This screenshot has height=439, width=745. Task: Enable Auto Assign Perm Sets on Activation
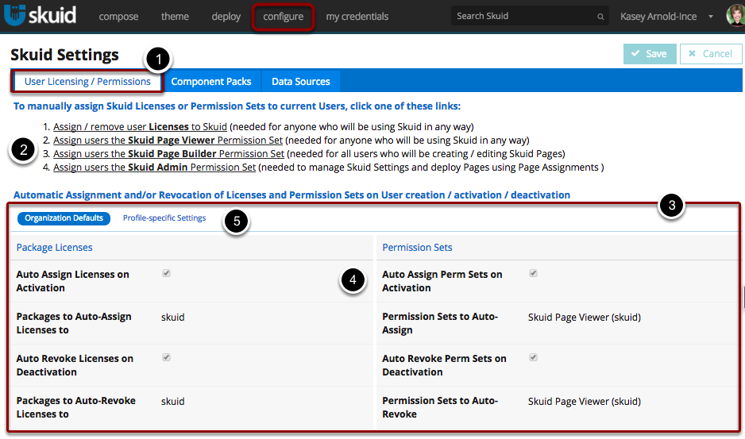click(x=533, y=273)
